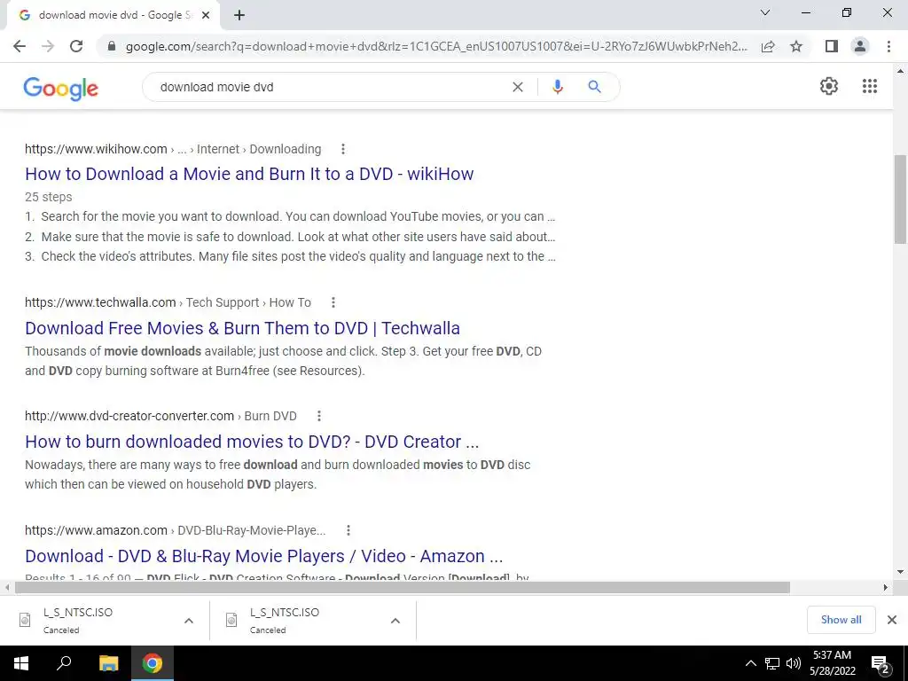Open How to burn downloaded movies link

252,442
